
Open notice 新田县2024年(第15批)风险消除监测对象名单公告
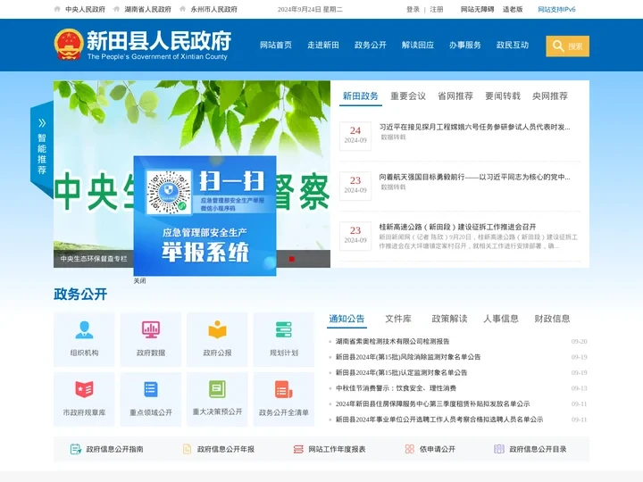[x=408, y=357]
